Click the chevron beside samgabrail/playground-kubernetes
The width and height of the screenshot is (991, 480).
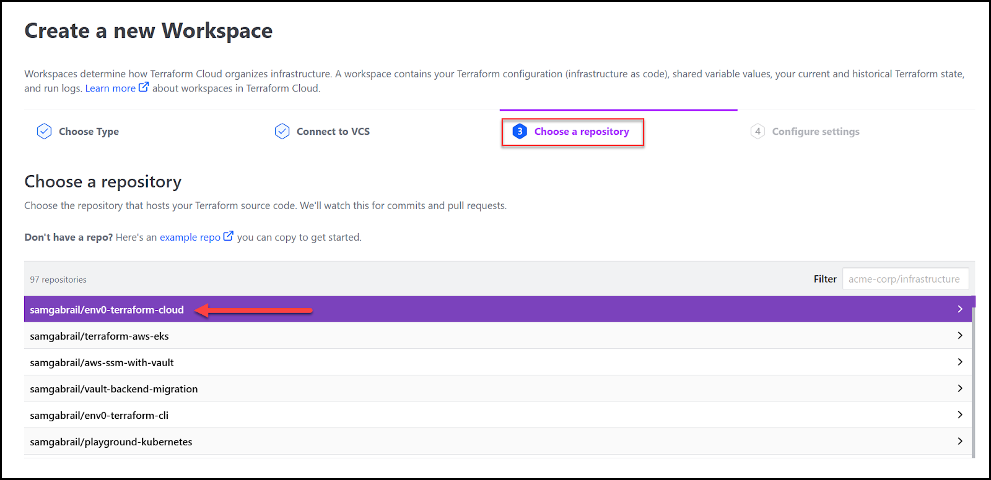[x=961, y=441]
